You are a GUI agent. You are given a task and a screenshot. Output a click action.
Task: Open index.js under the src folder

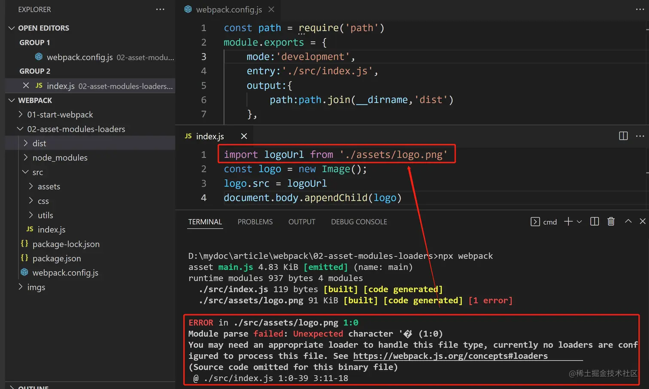[x=52, y=230]
